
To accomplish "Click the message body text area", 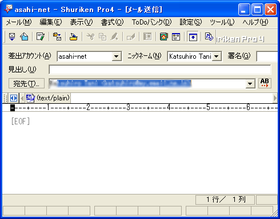I will [140, 153].
